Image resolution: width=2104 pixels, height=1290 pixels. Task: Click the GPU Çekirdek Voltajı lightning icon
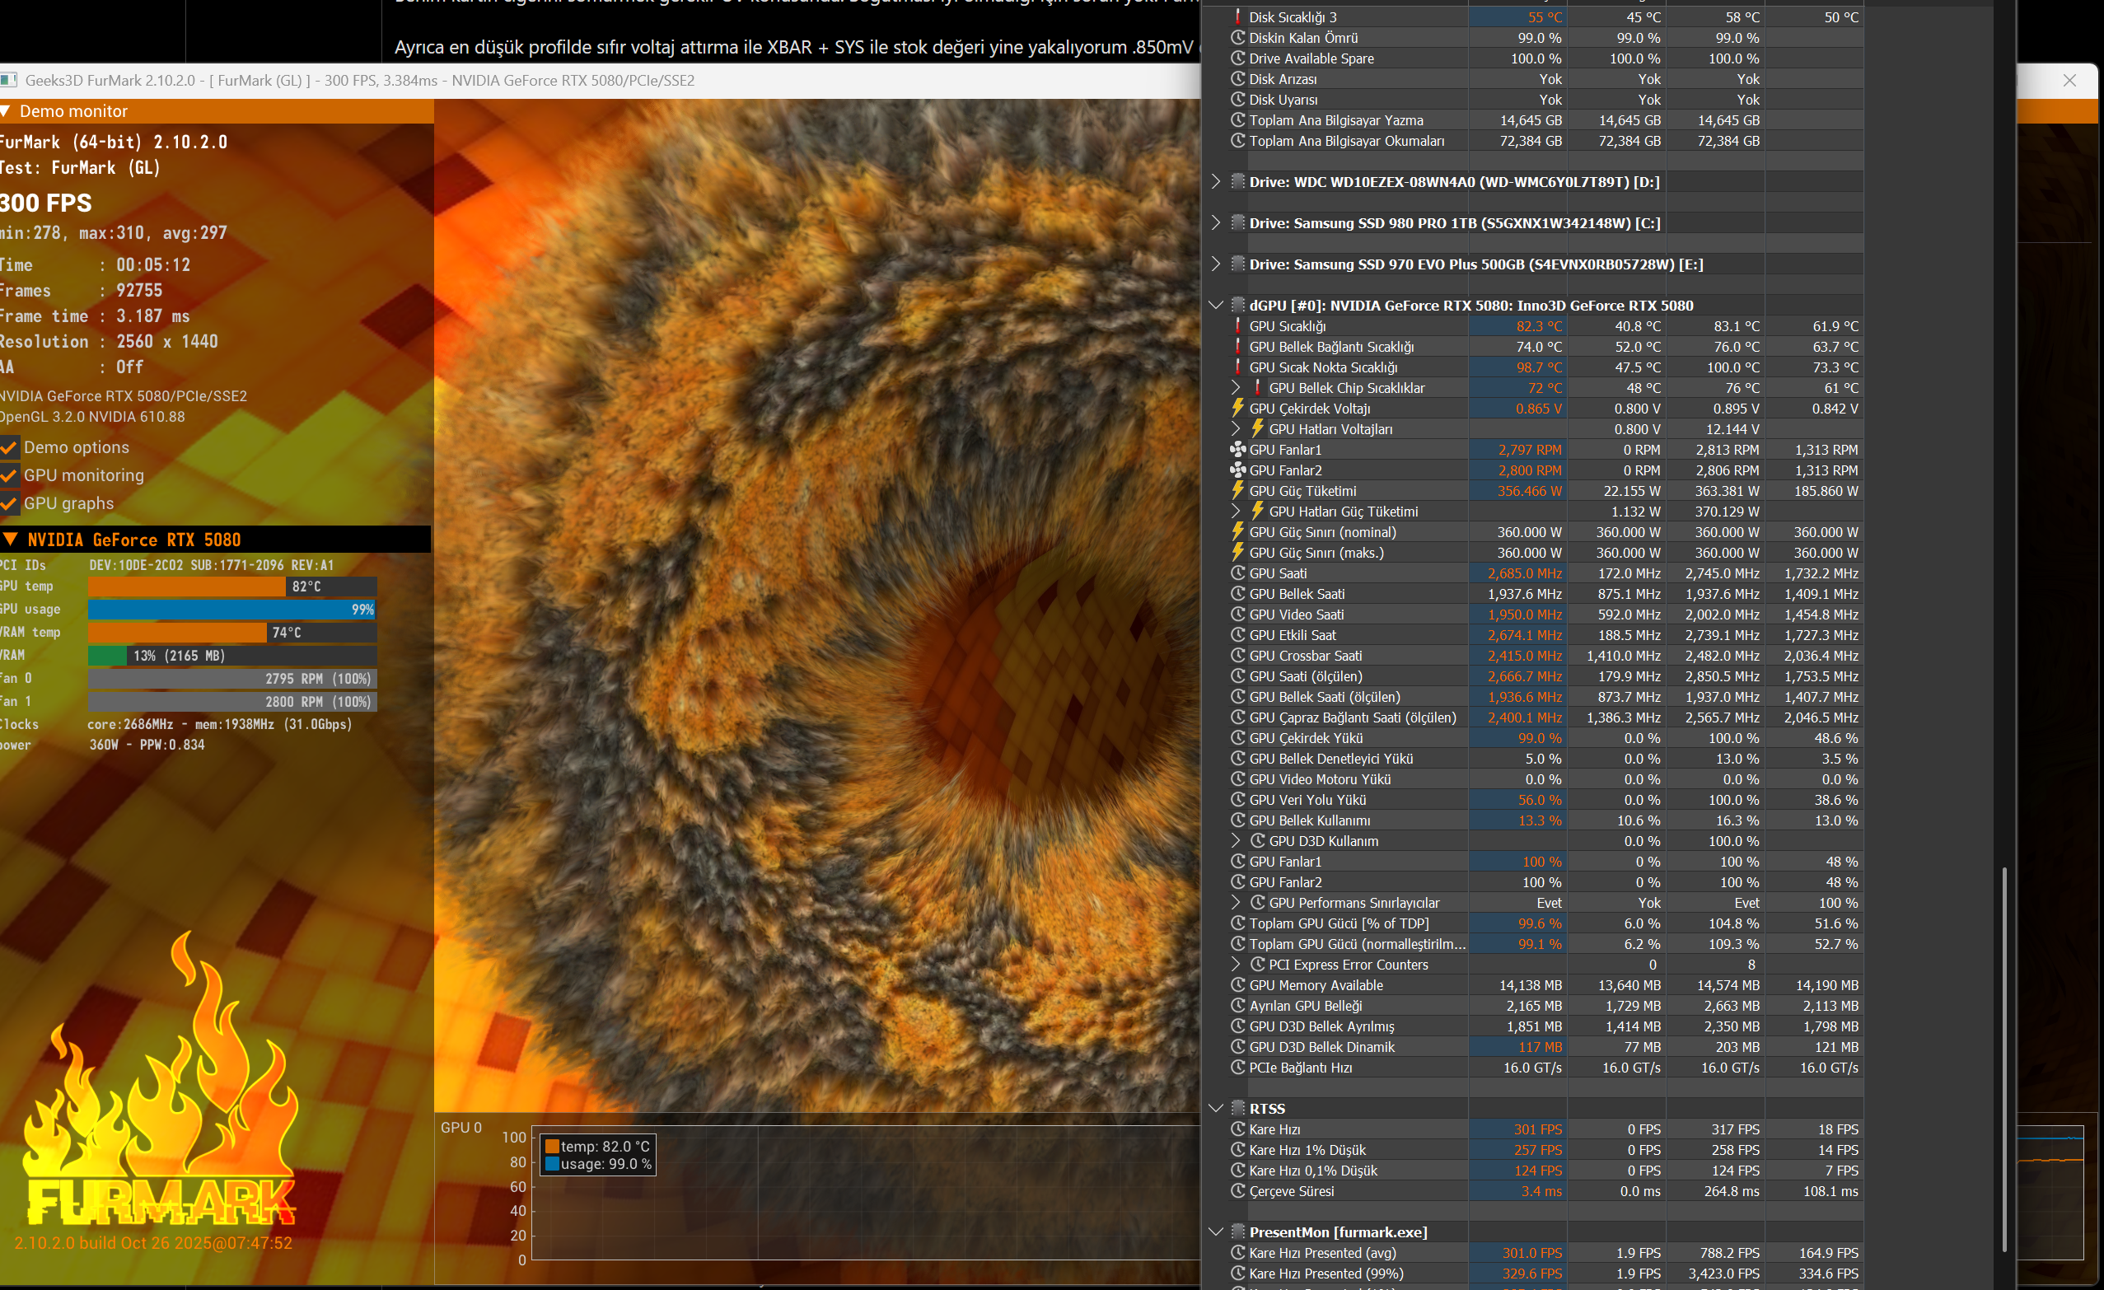(x=1237, y=408)
